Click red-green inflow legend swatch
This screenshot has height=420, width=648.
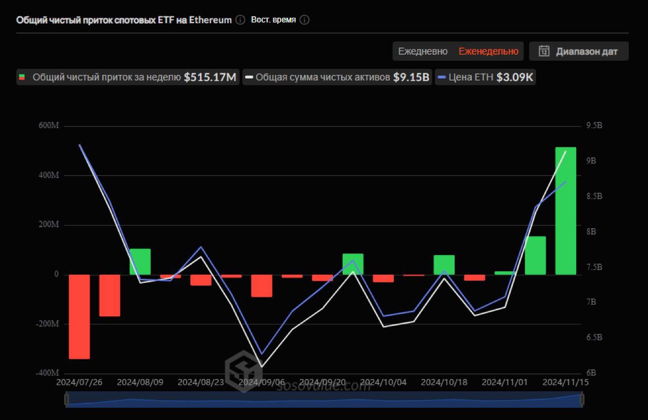[22, 77]
